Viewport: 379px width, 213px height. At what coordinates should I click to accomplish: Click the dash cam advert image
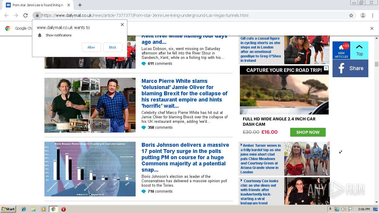point(284,94)
